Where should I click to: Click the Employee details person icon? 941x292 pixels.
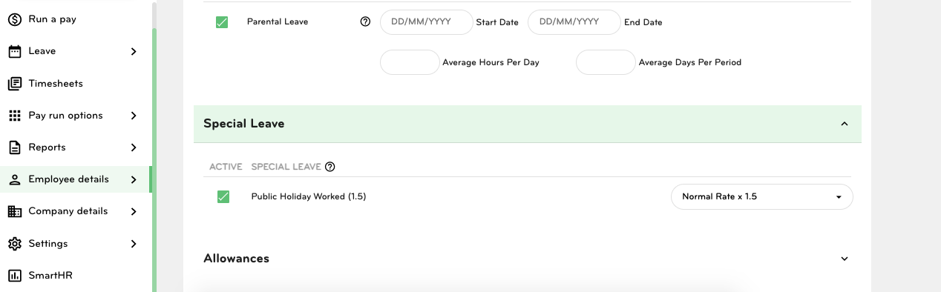[x=14, y=179]
